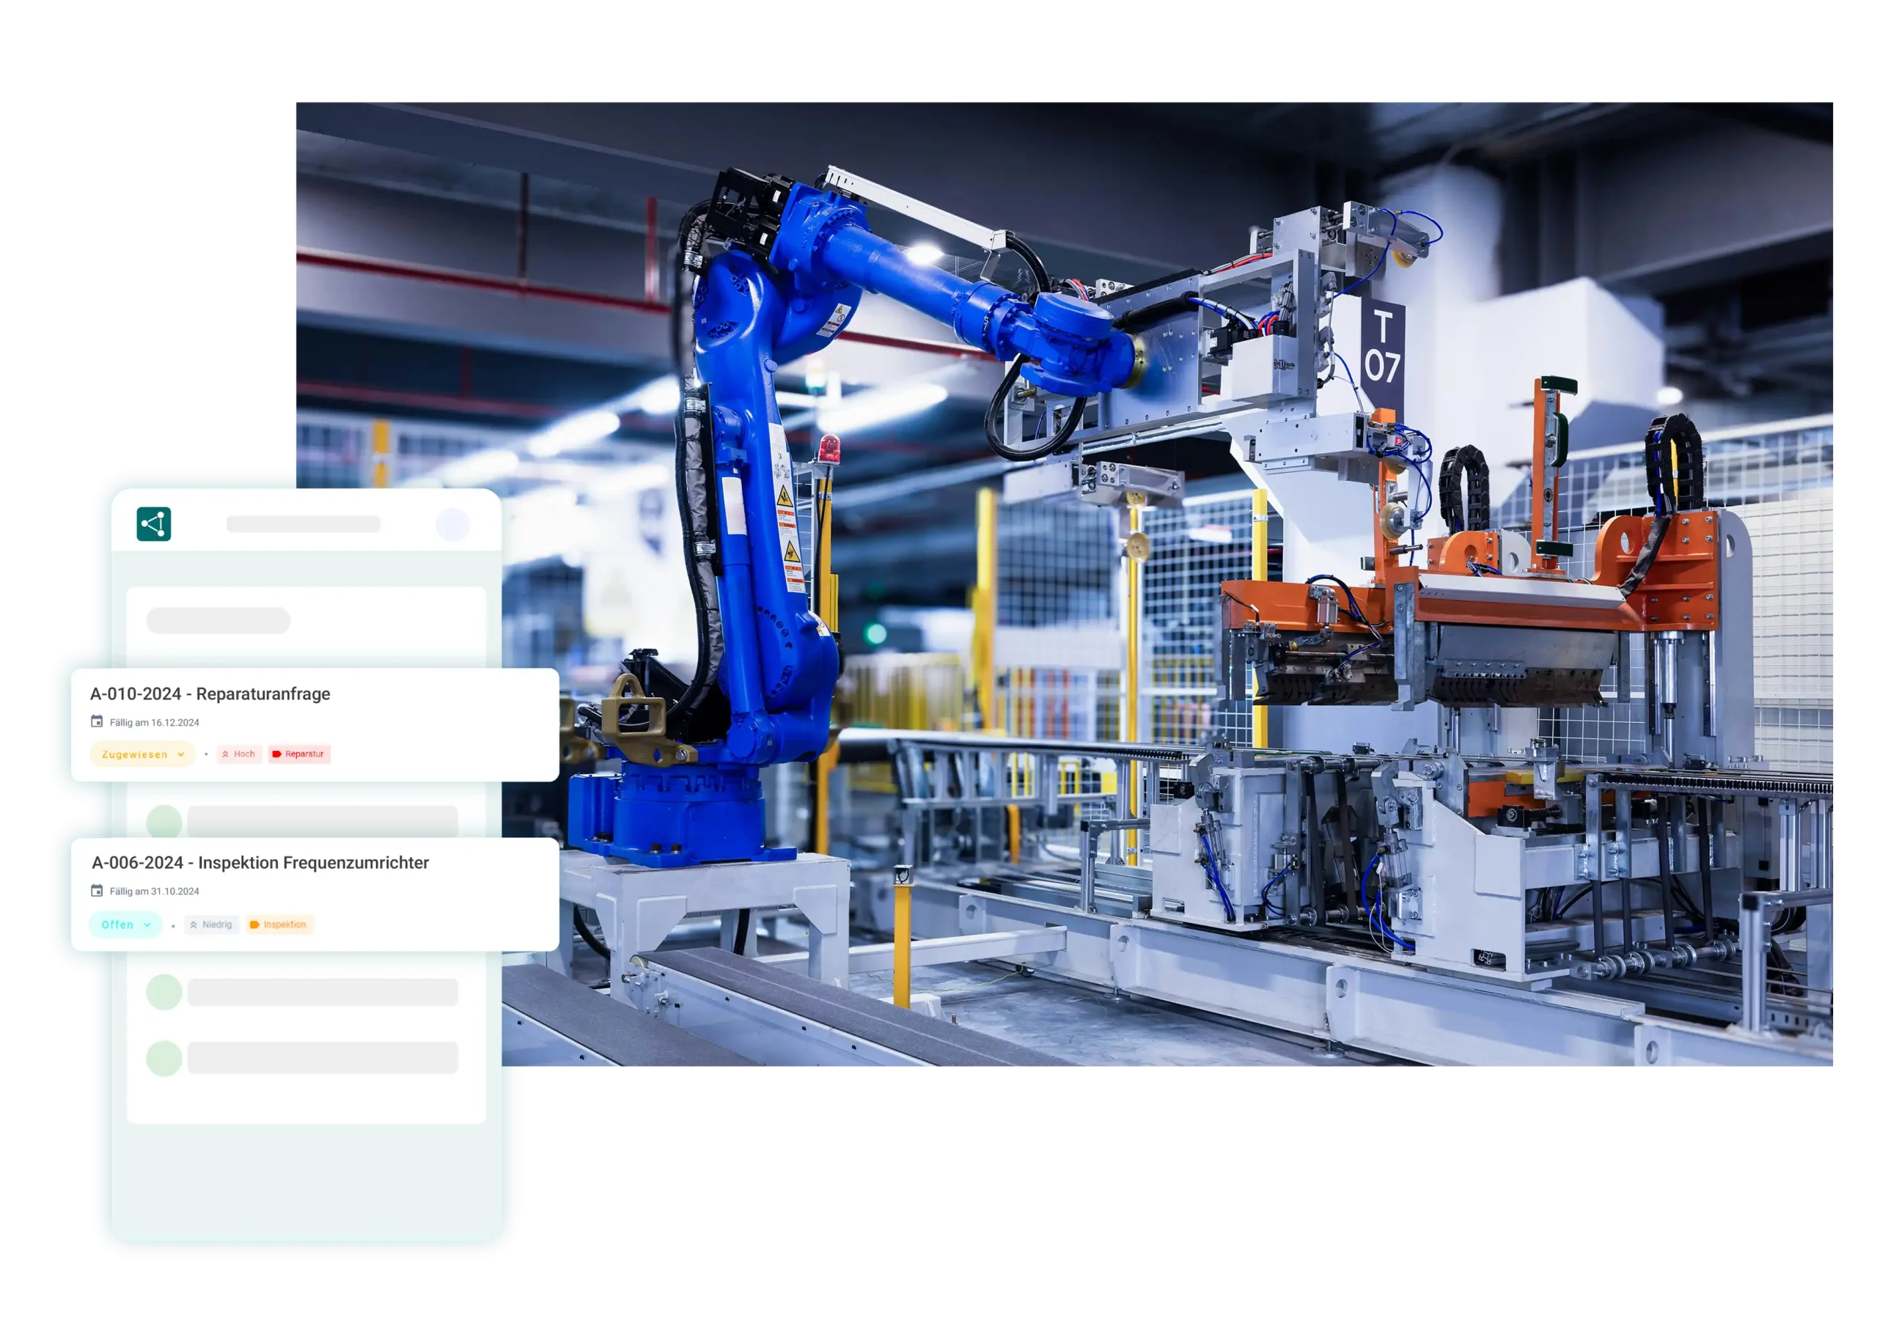Click calendar icon on A-010-2024 card
Image resolution: width=1877 pixels, height=1327 pixels.
97,721
